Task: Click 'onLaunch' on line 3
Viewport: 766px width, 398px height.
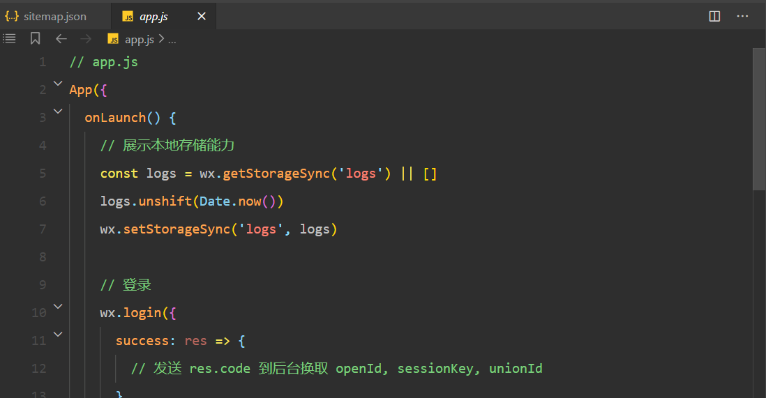Action: point(115,118)
